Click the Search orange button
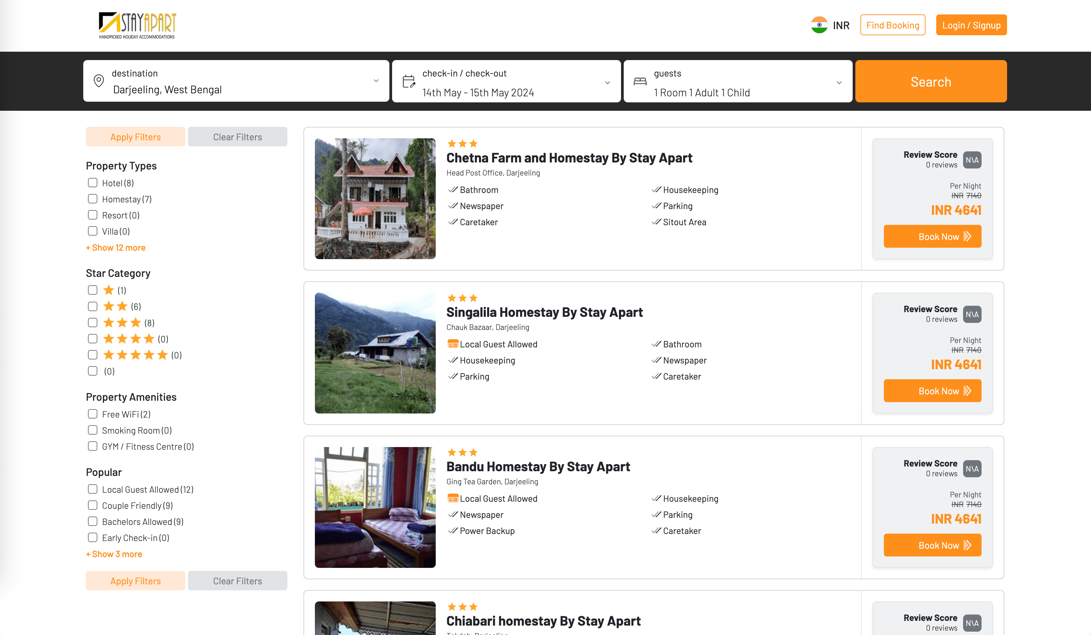Image resolution: width=1091 pixels, height=635 pixels. 931,81
